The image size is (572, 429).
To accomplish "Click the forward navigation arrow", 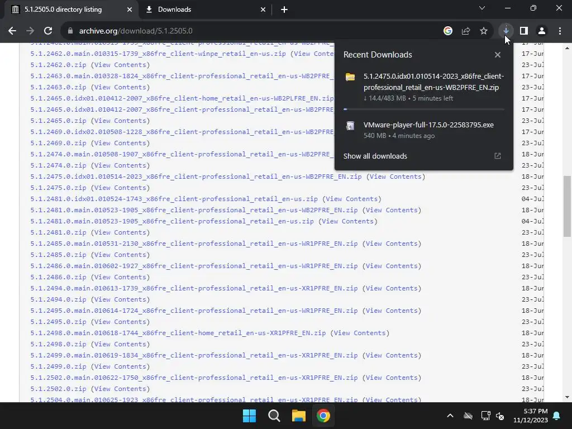I will [x=30, y=31].
